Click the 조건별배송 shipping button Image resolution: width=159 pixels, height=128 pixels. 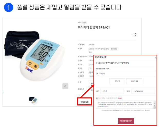pos(114,49)
